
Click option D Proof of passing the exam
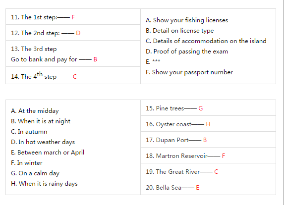pos(187,51)
